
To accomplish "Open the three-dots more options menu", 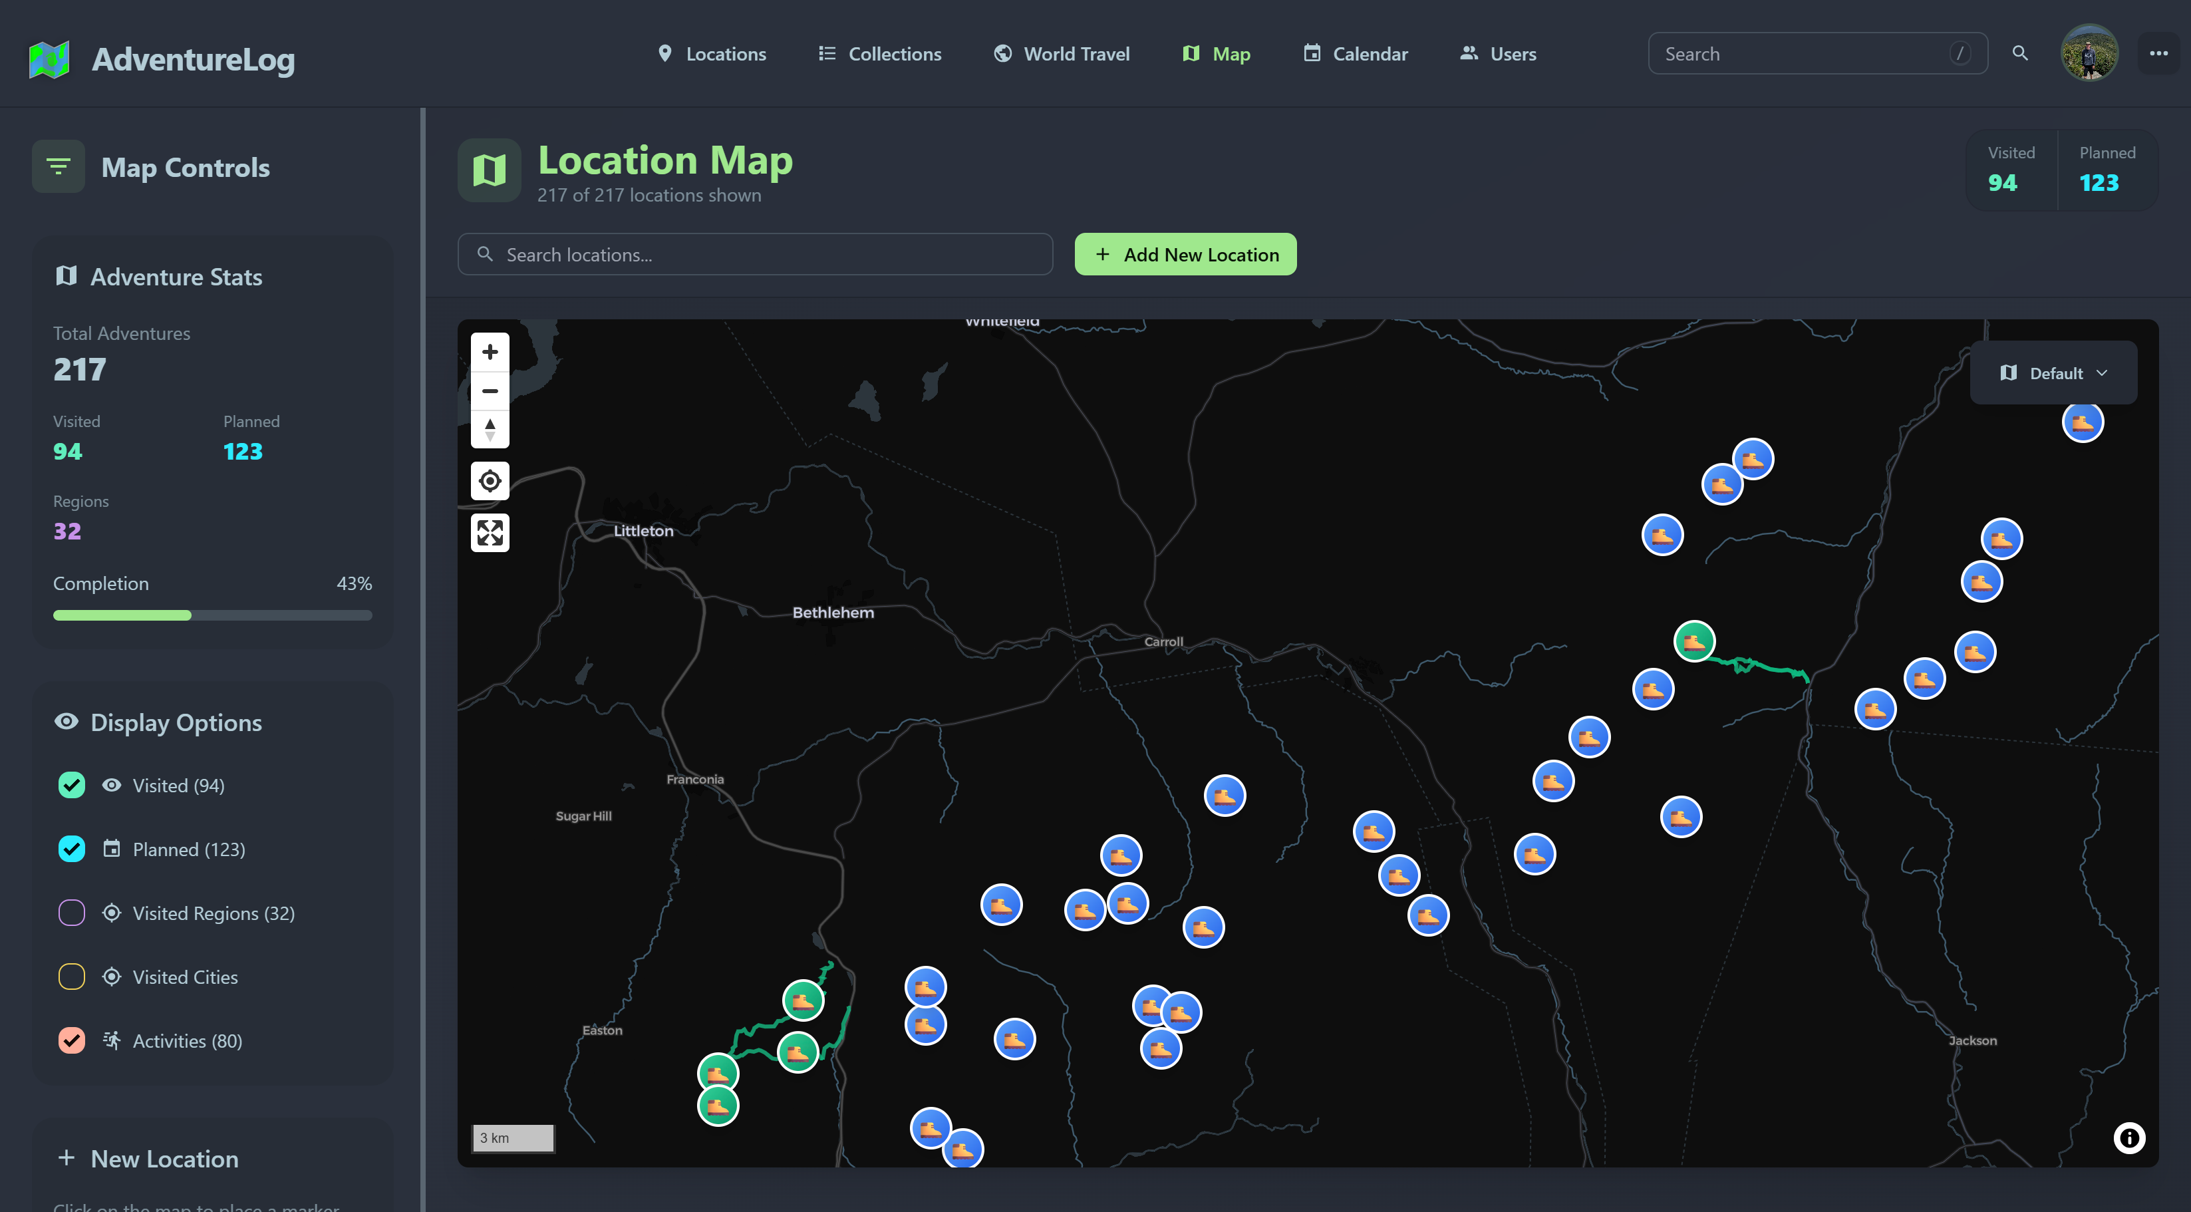I will point(2158,54).
